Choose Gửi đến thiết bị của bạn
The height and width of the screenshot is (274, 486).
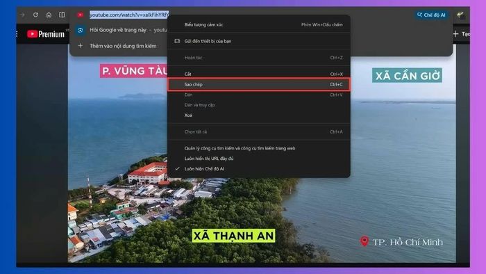pos(259,41)
